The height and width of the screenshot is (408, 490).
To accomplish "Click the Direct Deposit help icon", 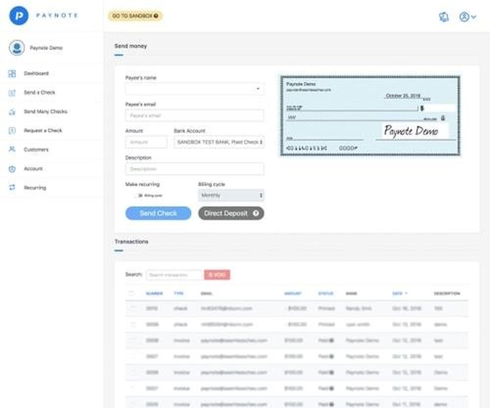I will tap(256, 214).
